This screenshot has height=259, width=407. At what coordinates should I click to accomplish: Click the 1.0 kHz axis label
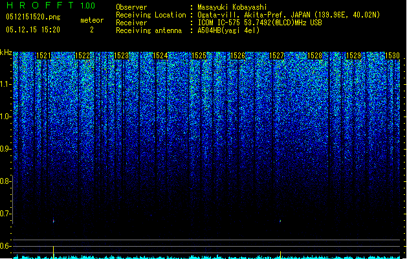pyautogui.click(x=5, y=117)
